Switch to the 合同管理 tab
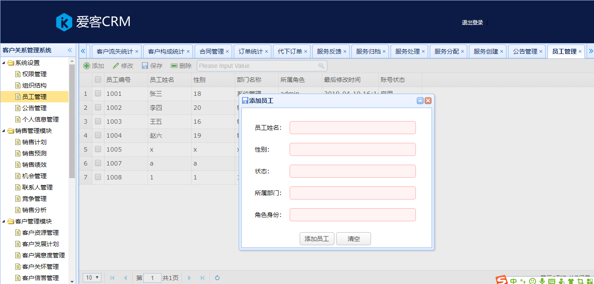This screenshot has width=594, height=284. 211,51
